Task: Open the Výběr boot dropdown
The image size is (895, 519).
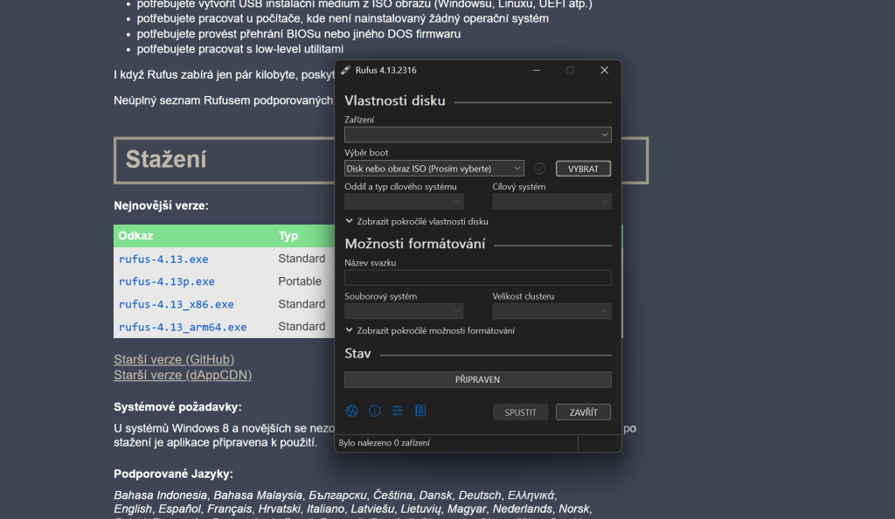Action: 434,169
